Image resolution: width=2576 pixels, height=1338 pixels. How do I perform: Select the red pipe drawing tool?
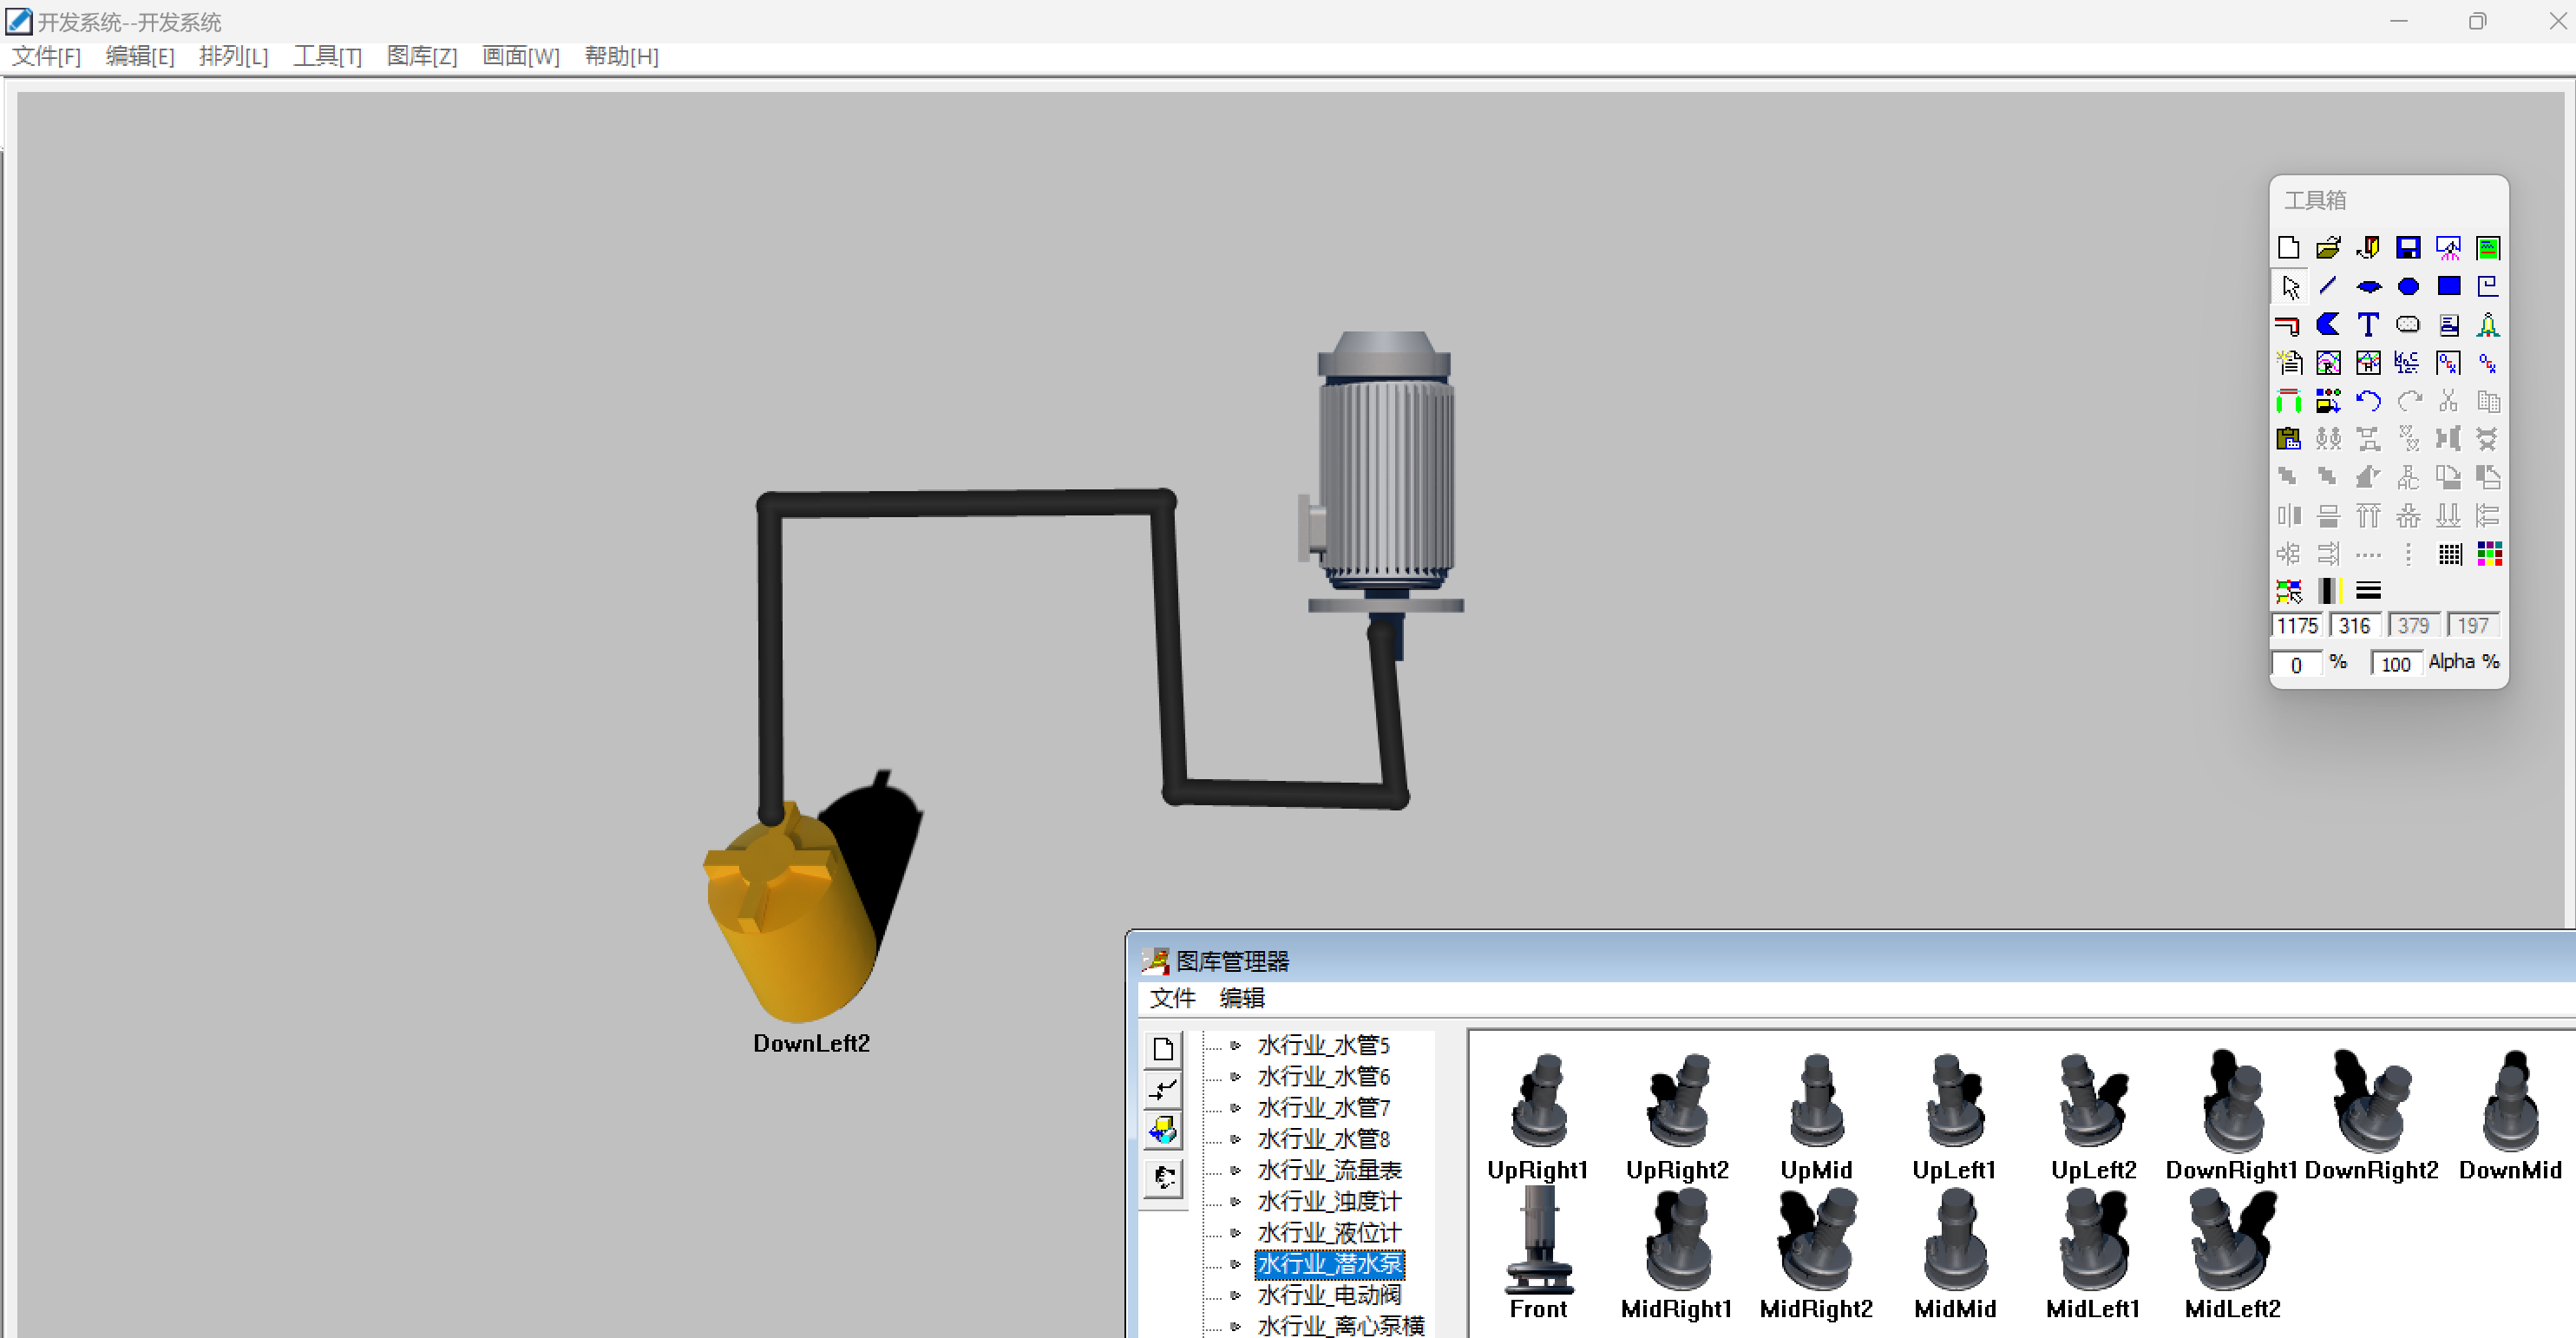tap(2288, 325)
